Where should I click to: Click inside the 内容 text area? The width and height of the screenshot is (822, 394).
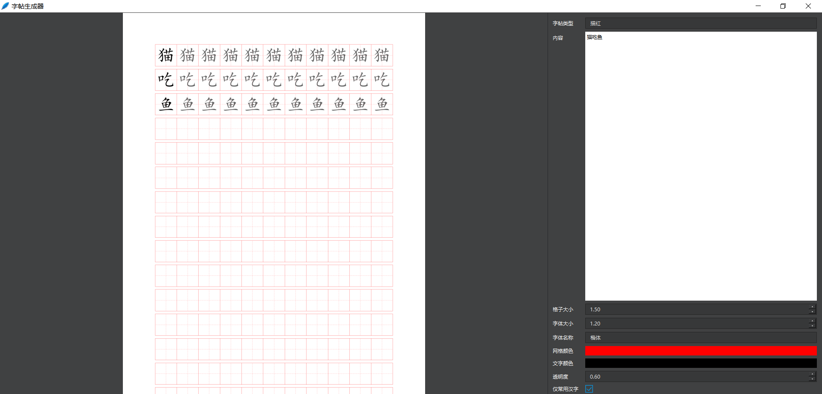(x=700, y=166)
